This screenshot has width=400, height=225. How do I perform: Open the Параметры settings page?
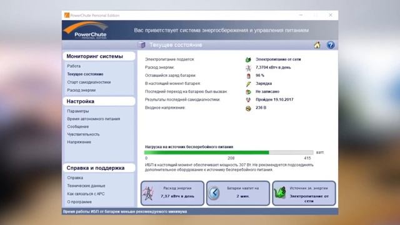click(78, 111)
